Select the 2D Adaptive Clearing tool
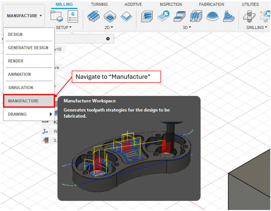 pos(94,16)
